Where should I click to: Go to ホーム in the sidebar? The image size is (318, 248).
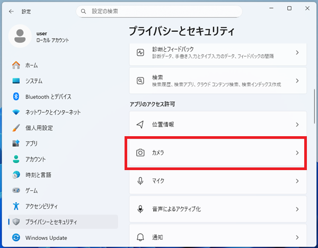(x=63, y=65)
